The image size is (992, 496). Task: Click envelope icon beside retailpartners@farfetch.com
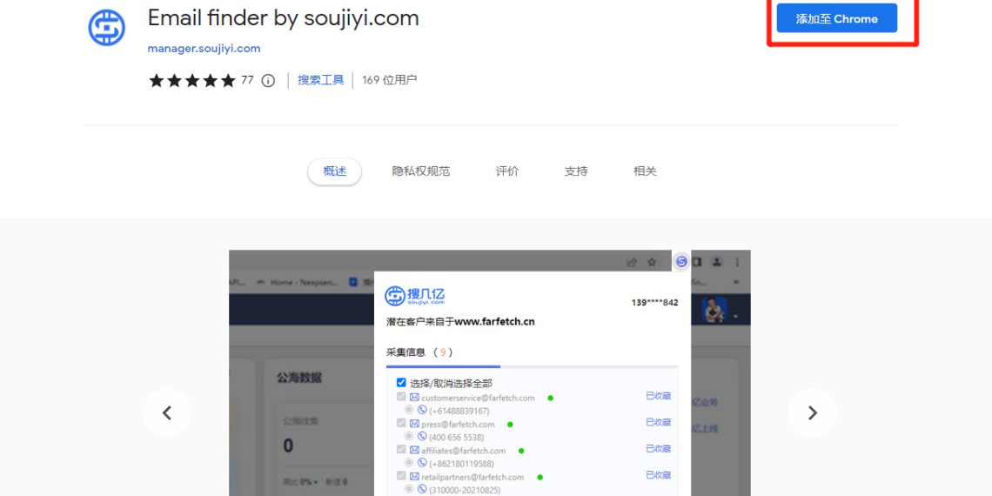[414, 476]
